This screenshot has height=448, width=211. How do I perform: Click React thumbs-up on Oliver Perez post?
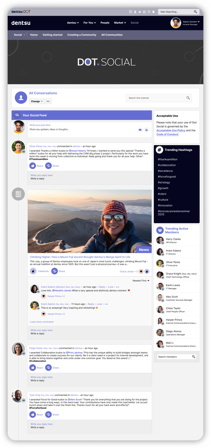[33, 166]
